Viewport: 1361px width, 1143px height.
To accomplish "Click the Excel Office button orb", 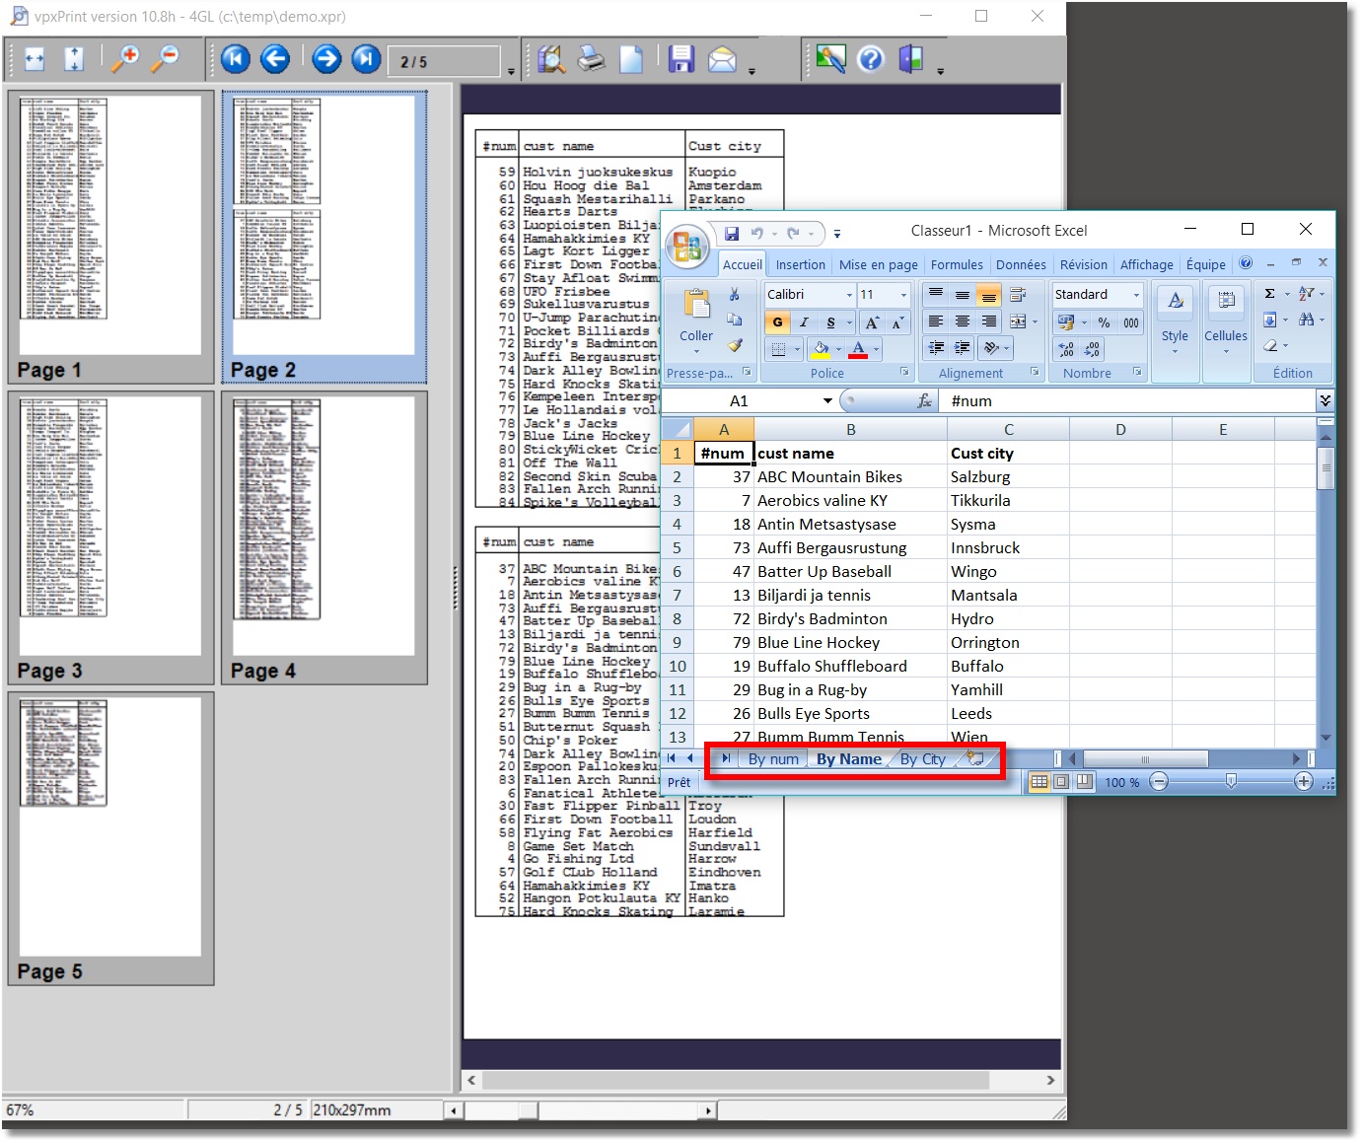I will click(688, 247).
